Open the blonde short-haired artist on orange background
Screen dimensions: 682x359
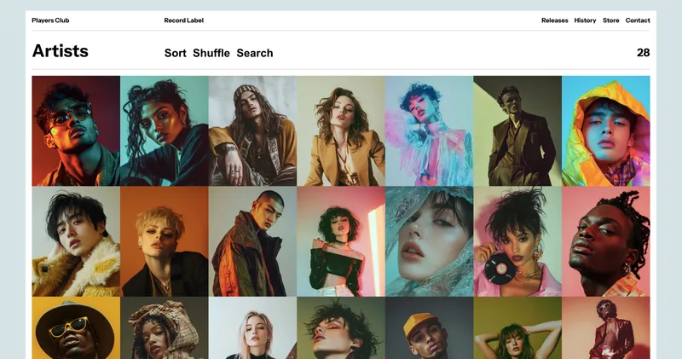165,241
